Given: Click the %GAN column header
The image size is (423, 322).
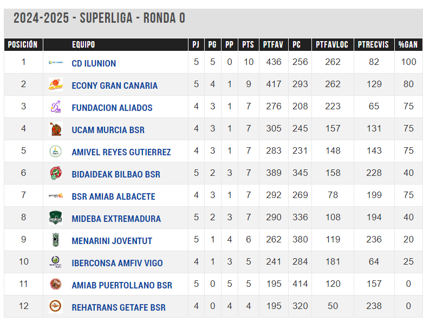Looking at the screenshot, I should pyautogui.click(x=408, y=44).
